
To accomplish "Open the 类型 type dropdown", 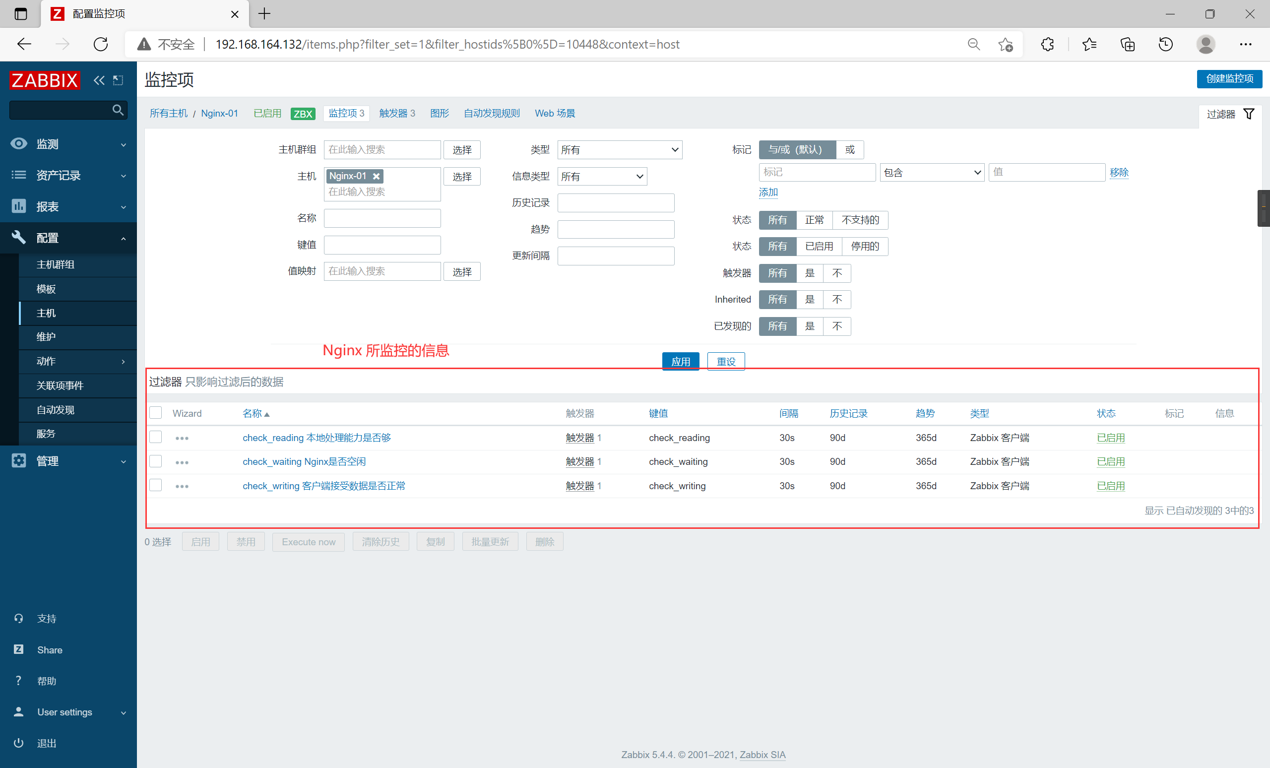I will (x=620, y=150).
